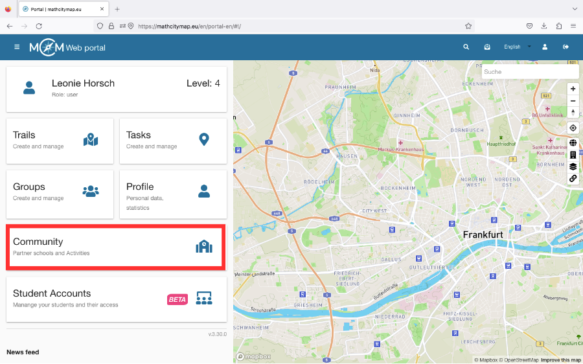Reset map bearing with compass button
The image size is (583, 364).
(x=573, y=112)
